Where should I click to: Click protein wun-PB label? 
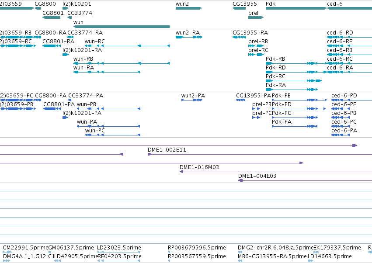(x=87, y=104)
